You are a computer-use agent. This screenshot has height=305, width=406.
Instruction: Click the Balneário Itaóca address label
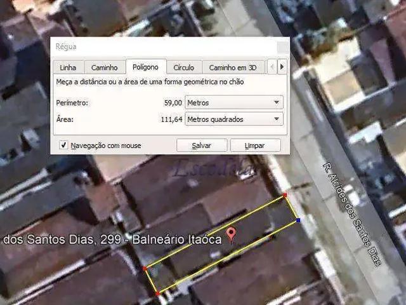pos(177,240)
